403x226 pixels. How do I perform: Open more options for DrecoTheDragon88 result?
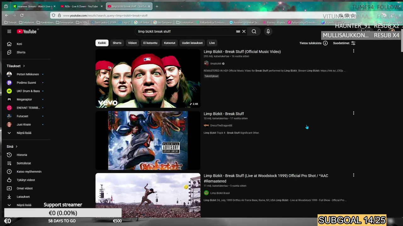(354, 113)
